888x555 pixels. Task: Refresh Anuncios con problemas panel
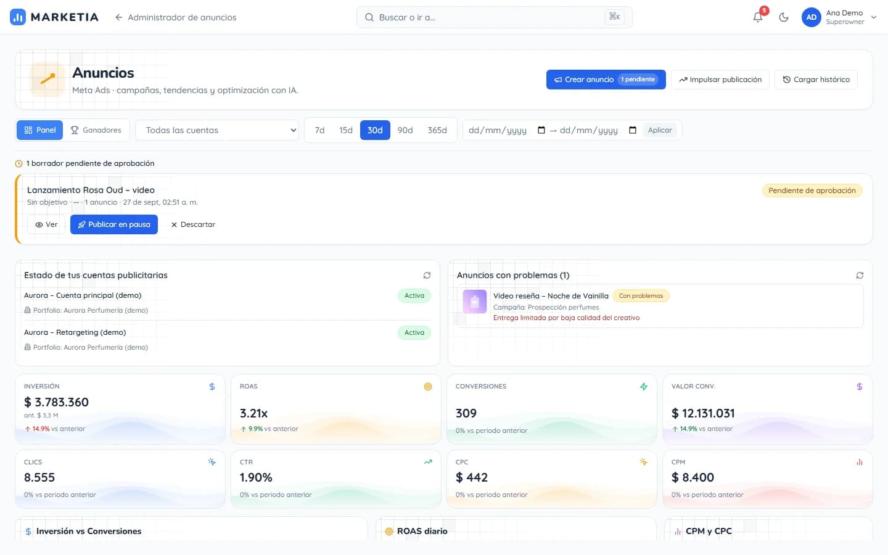(x=860, y=275)
